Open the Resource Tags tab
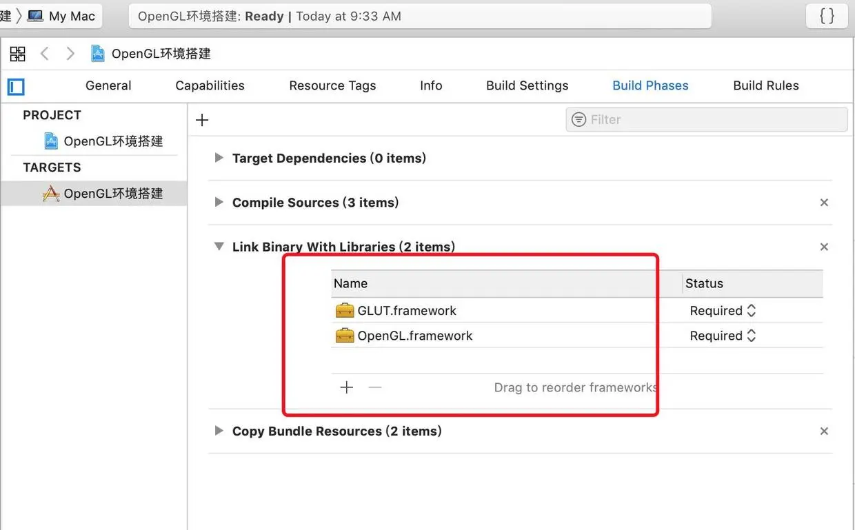 332,85
